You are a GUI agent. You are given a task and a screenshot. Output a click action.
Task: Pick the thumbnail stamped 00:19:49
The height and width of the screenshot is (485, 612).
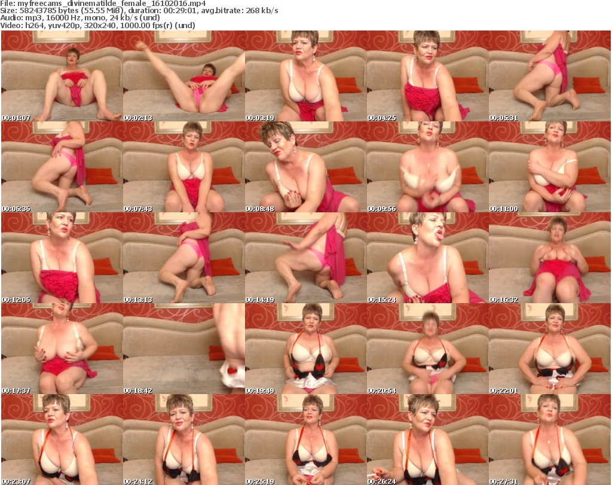(x=305, y=349)
